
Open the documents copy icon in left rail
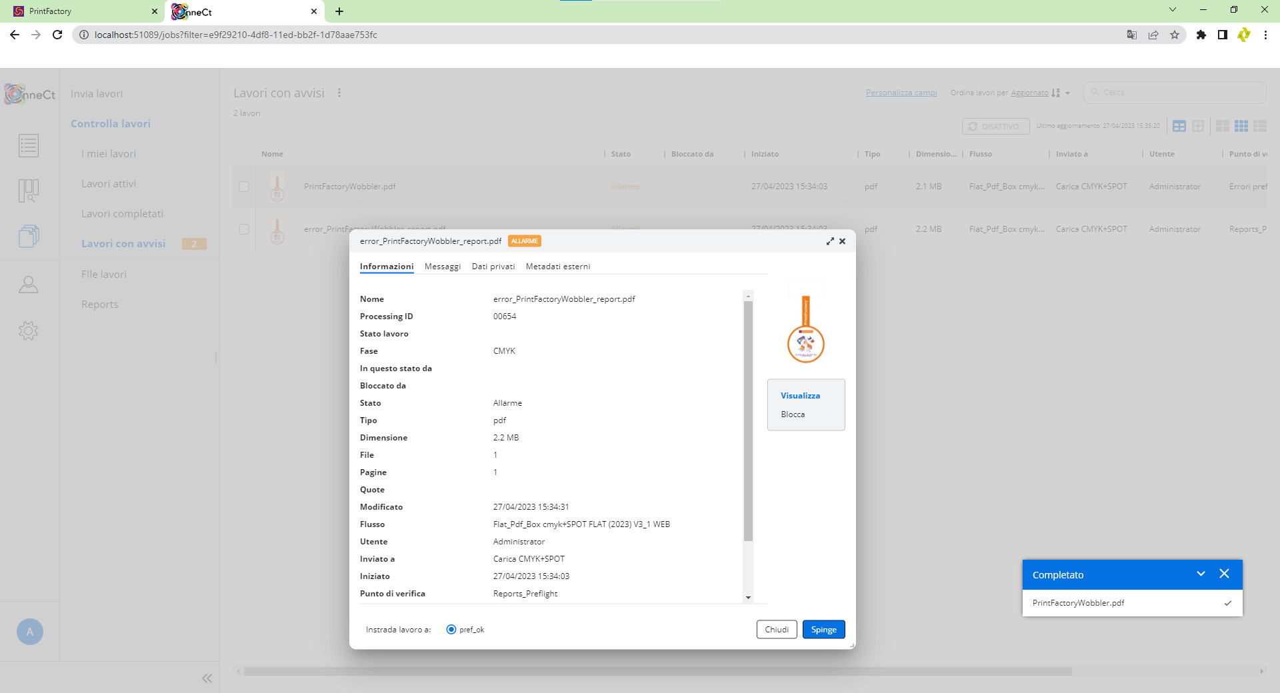(x=29, y=236)
